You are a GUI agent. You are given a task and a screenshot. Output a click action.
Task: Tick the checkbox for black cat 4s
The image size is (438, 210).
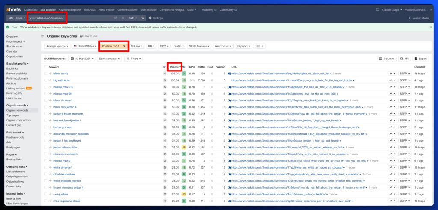click(x=46, y=74)
